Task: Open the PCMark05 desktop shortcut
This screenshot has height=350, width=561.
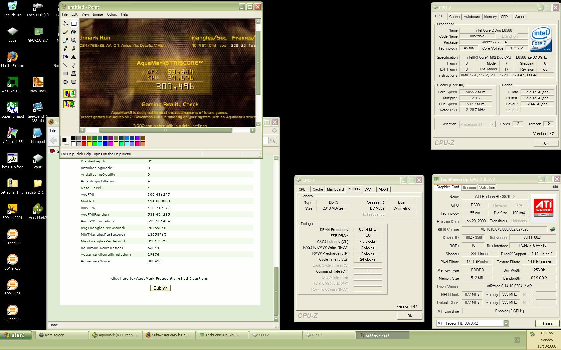Action: 12,313
